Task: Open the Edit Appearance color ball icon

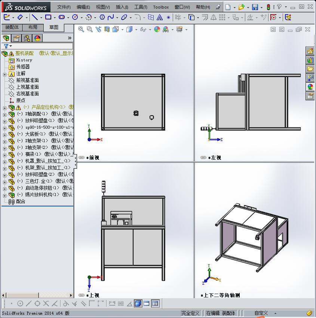Action: click(157, 30)
